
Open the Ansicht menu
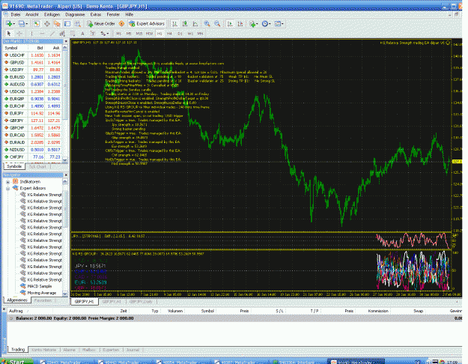32,14
